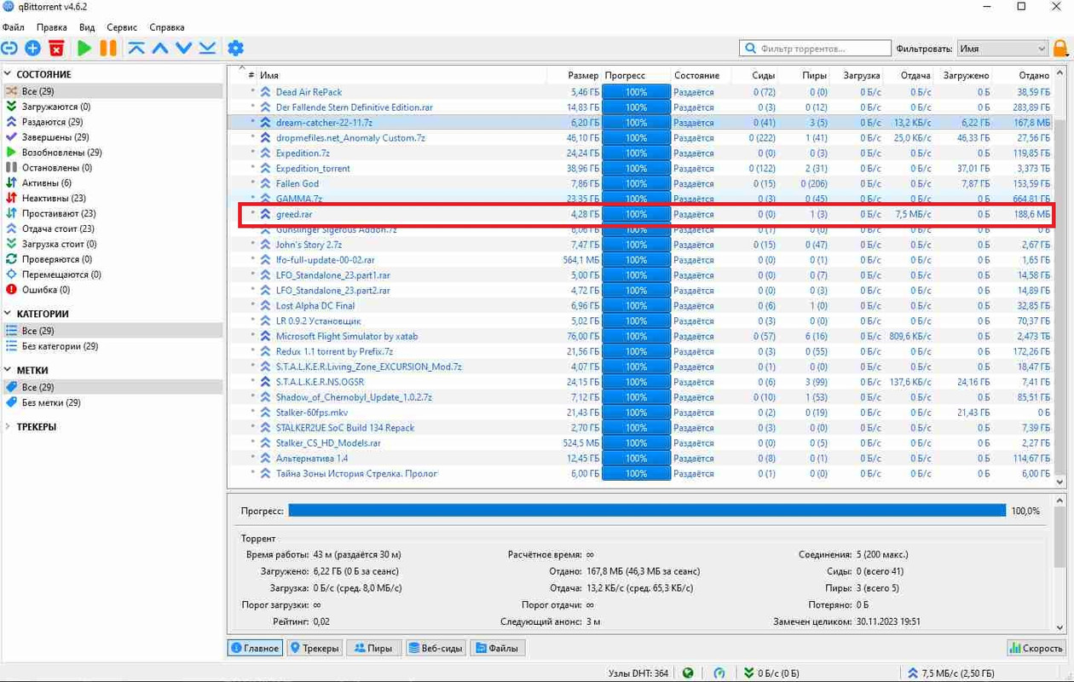Click the seeding icon beside Dead Air RePack
This screenshot has width=1074, height=682.
265,92
